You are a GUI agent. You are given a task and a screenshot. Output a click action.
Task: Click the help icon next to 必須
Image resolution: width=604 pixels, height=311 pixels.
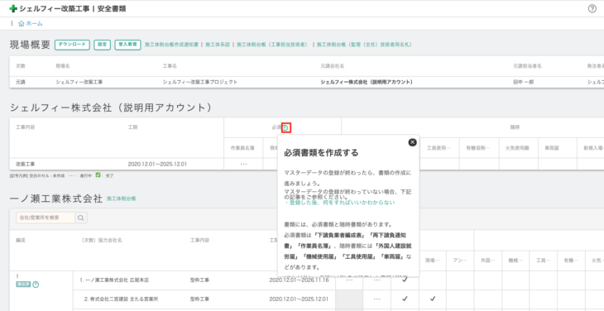pos(285,127)
